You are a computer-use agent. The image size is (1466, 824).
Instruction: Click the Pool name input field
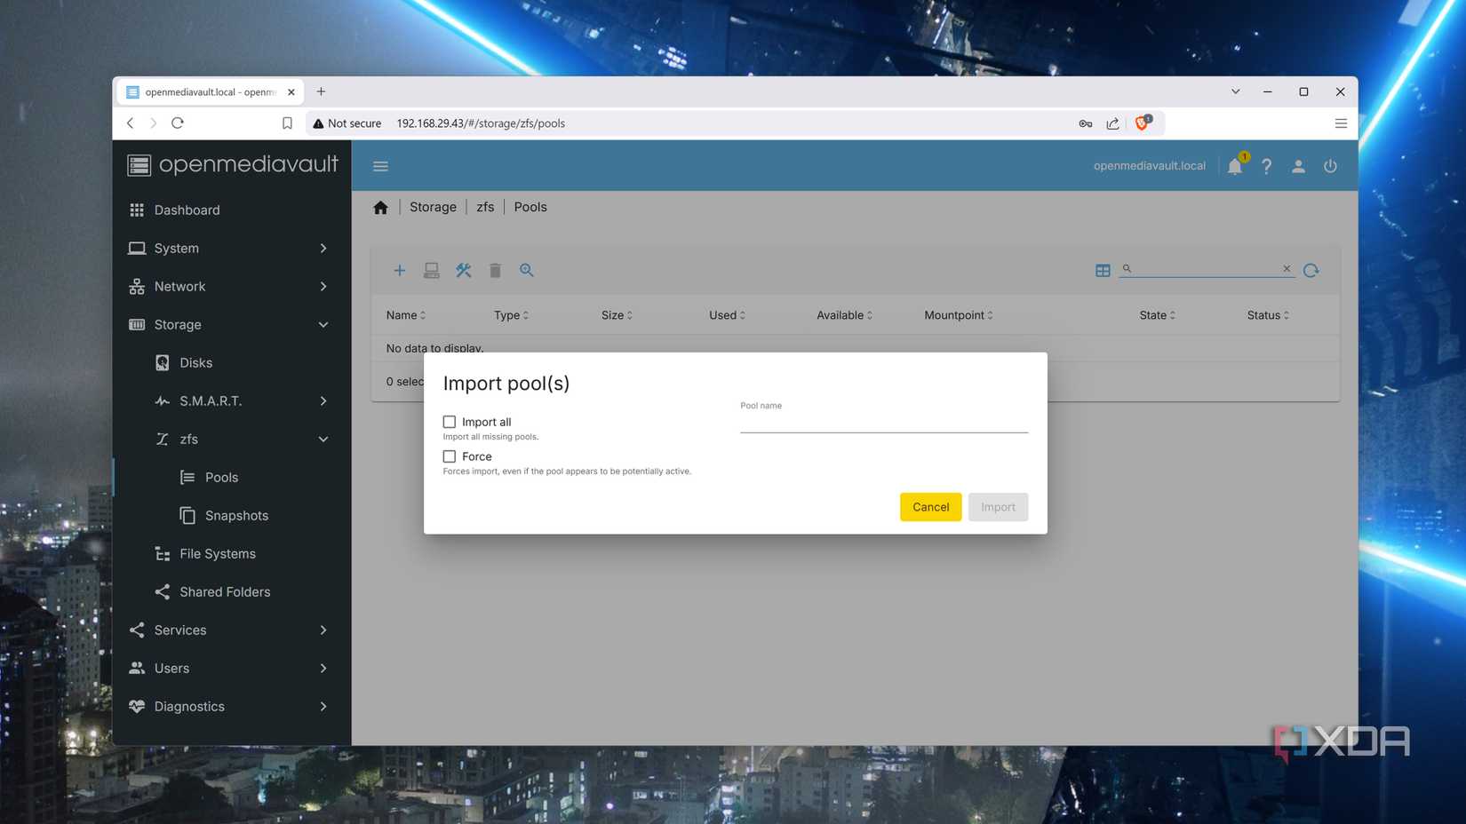[x=884, y=421]
